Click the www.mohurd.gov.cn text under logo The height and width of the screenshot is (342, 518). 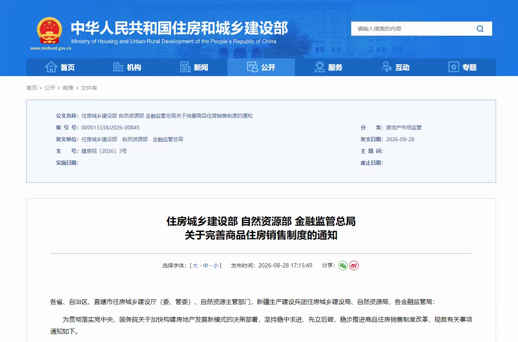click(x=51, y=49)
